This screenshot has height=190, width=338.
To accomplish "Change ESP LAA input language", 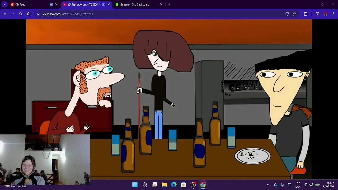I will click(298, 185).
